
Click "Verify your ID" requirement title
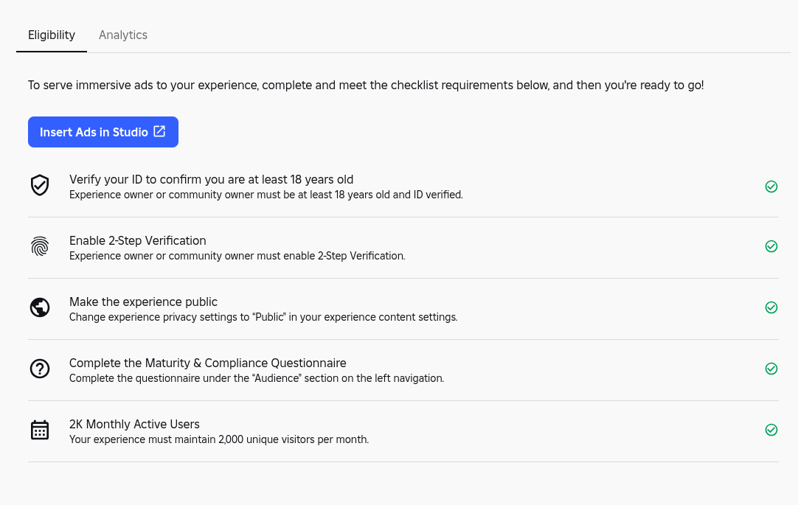tap(211, 179)
